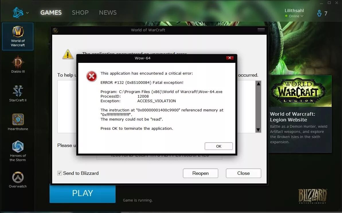This screenshot has height=213, width=342.
Task: Click the Reopen button
Action: point(200,173)
